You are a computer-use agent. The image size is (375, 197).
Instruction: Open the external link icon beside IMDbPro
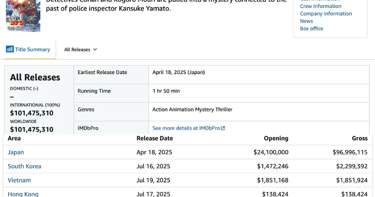point(223,129)
